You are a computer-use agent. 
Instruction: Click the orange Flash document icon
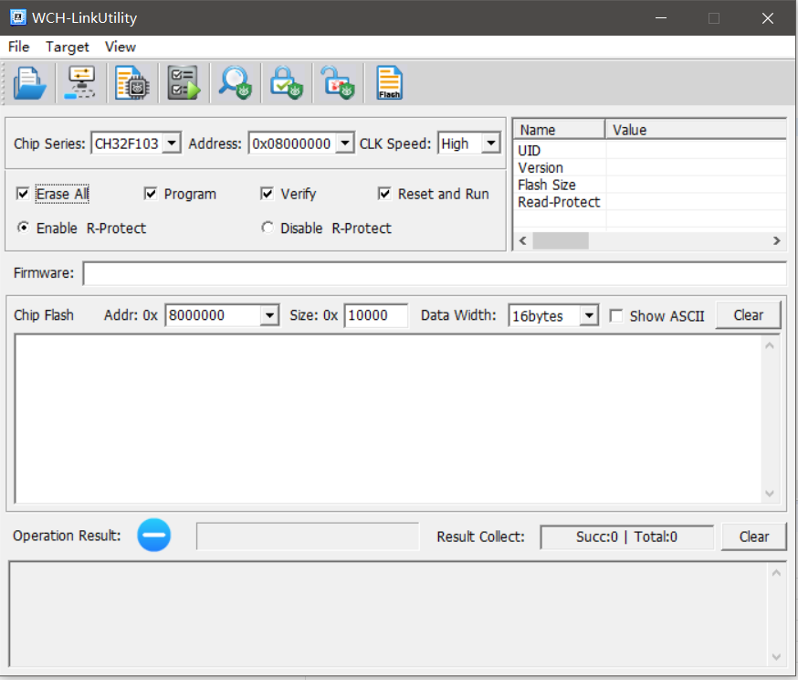pos(389,83)
